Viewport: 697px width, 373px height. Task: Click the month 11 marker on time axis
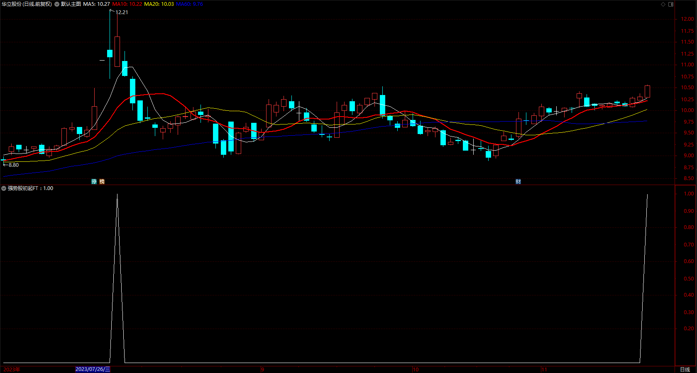544,370
